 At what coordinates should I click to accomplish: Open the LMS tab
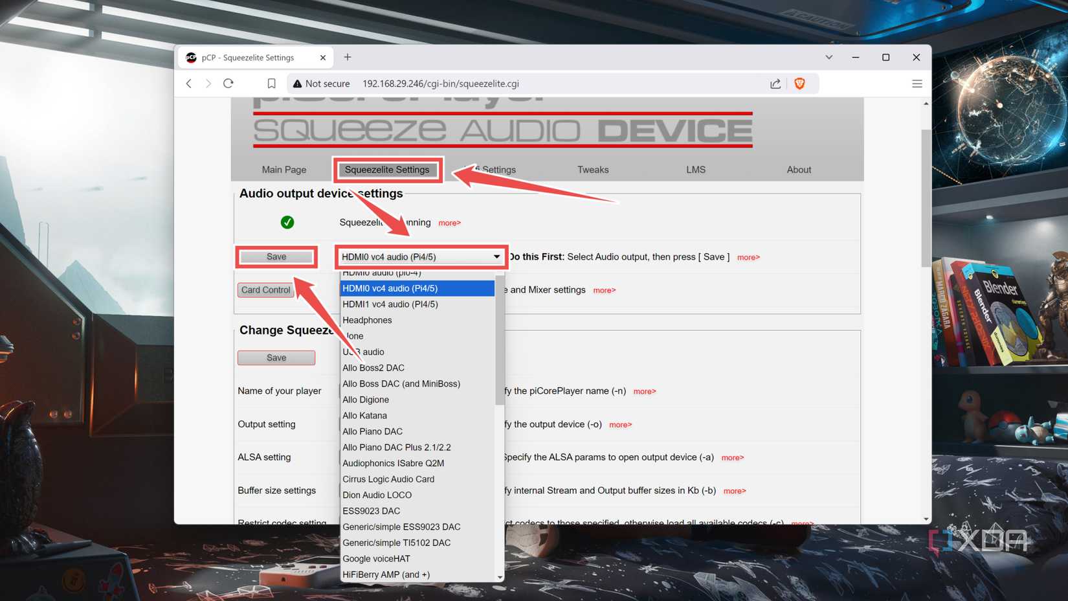click(695, 169)
